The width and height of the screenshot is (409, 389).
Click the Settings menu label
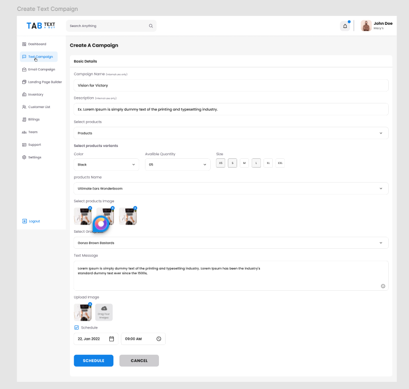pos(35,157)
